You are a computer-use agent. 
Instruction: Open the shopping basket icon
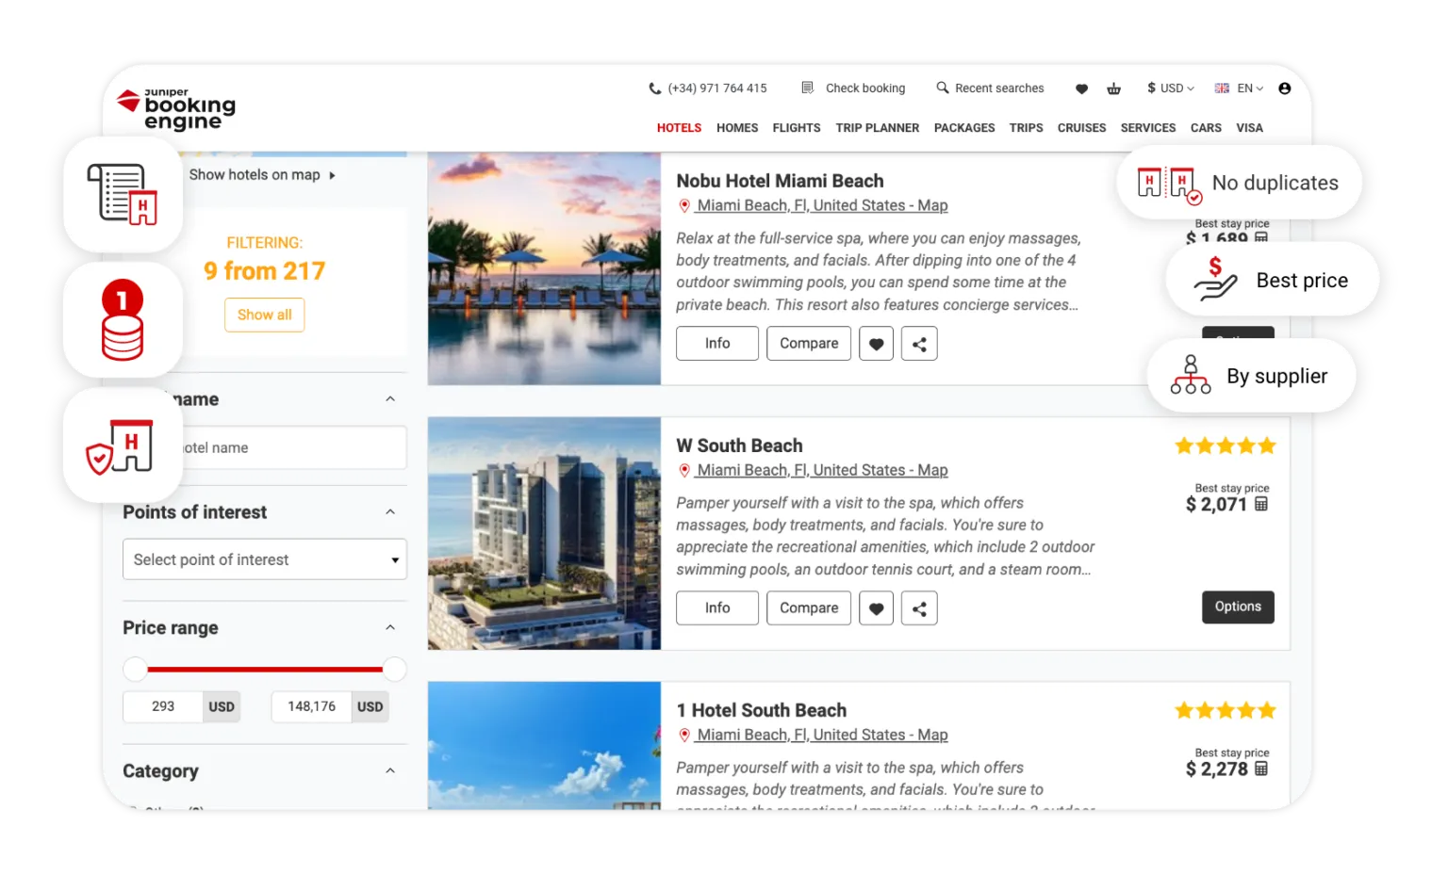tap(1114, 89)
